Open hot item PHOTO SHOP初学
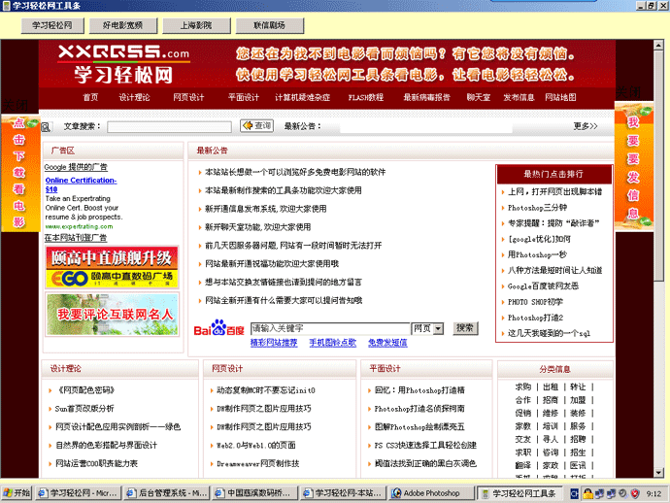This screenshot has height=503, width=670. click(535, 302)
